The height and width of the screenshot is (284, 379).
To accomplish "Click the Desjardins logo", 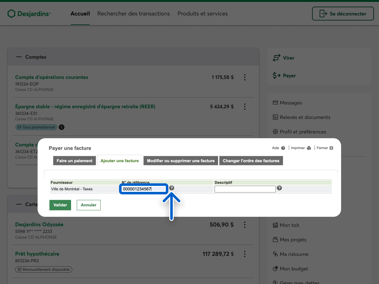I will 29,14.
